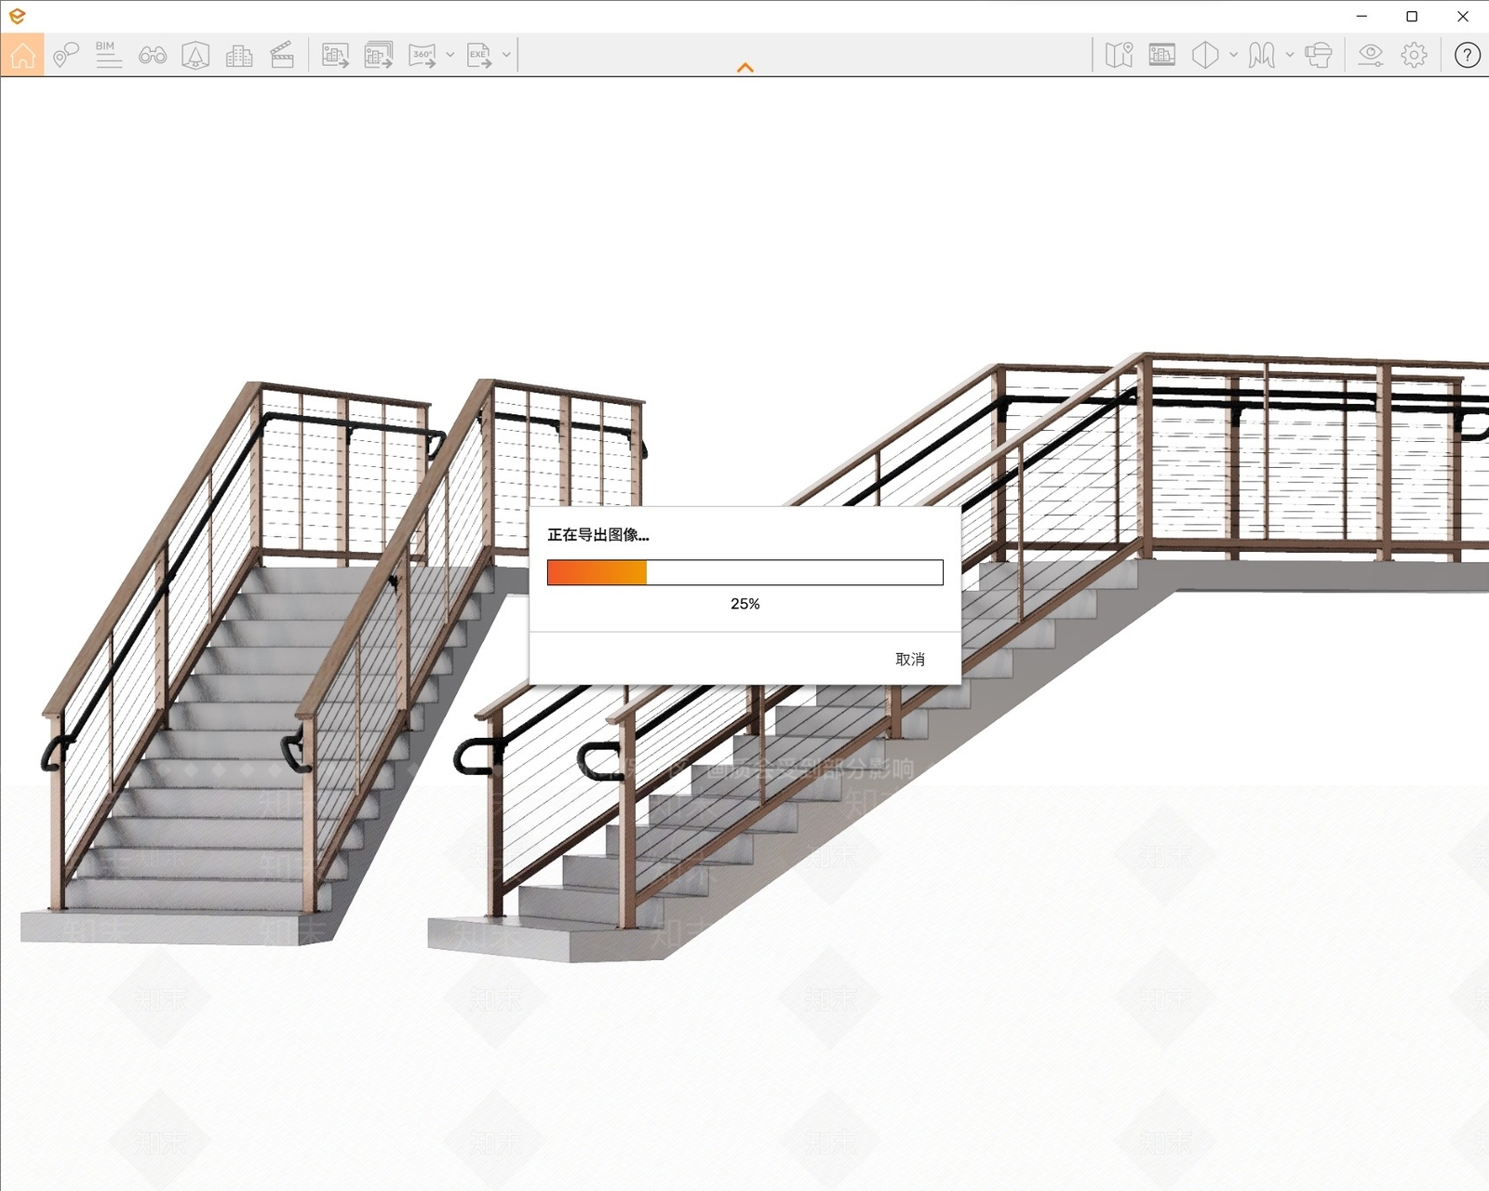The image size is (1489, 1191).
Task: Minimize the Enscape window
Action: 1362,16
